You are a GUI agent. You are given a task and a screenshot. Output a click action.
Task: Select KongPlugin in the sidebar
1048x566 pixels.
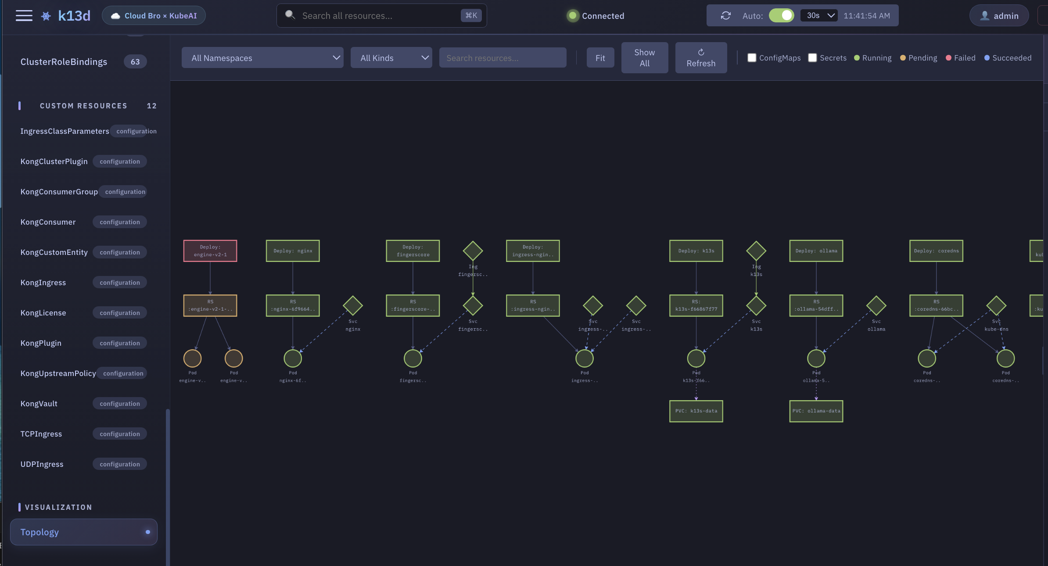(40, 343)
